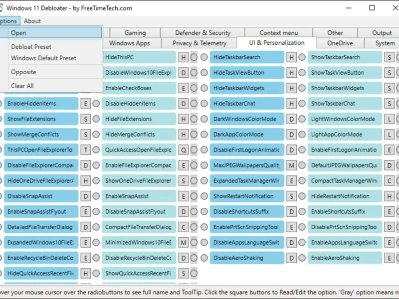Select the ShowTaskViewButton radio circle
The image size is (399, 299).
click(302, 73)
